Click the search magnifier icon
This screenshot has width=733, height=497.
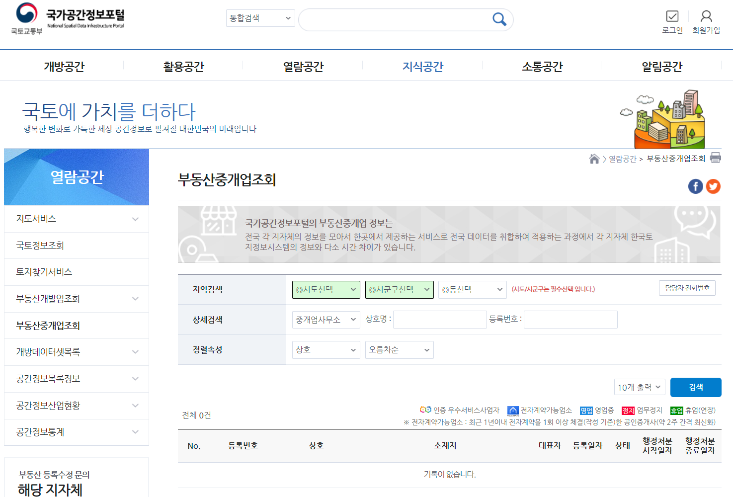(x=499, y=19)
